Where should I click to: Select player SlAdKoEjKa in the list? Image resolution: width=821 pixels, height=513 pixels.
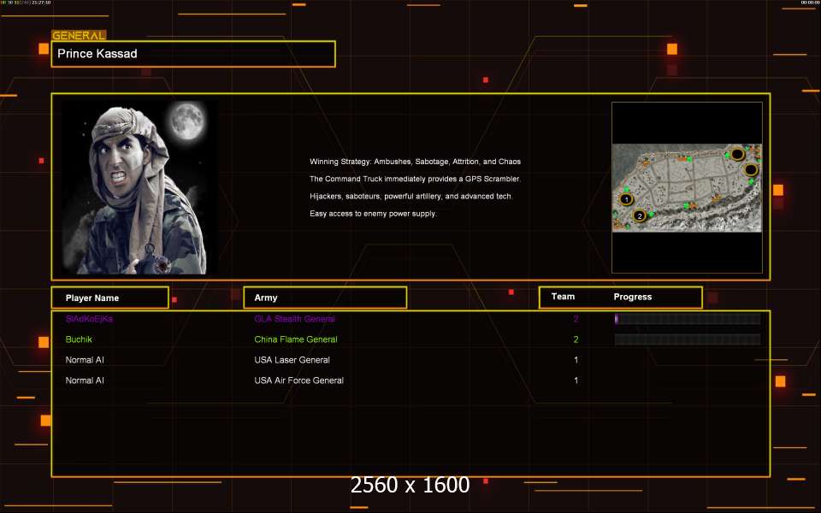pos(89,319)
